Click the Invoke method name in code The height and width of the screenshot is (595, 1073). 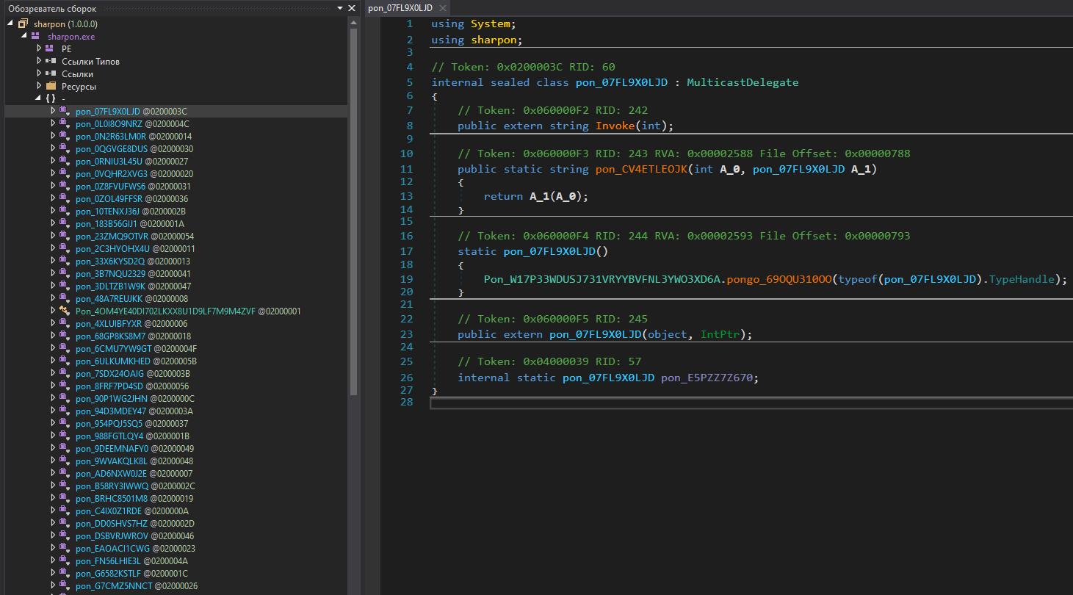point(615,126)
